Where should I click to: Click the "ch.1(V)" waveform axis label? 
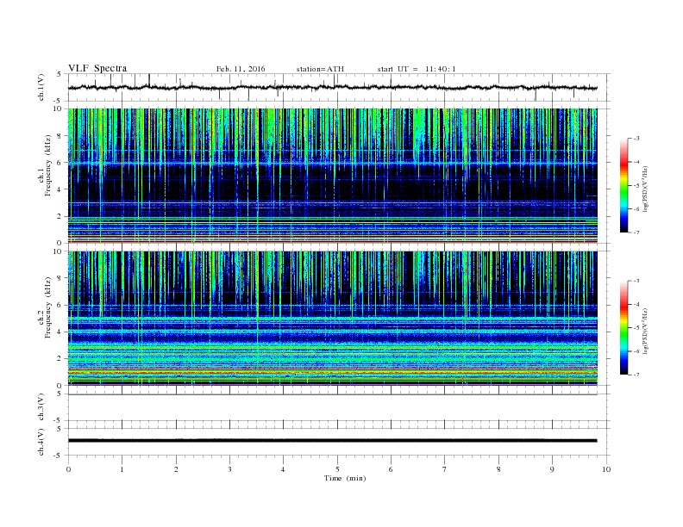41,87
